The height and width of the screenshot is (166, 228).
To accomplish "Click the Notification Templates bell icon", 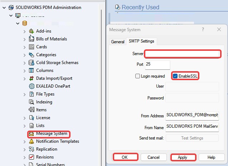I will pyautogui.click(x=31, y=141).
